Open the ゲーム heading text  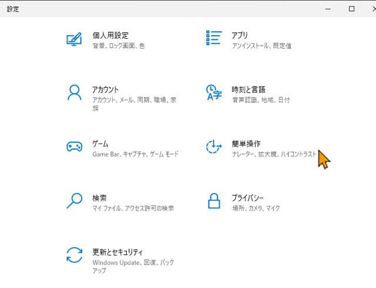[x=100, y=144]
